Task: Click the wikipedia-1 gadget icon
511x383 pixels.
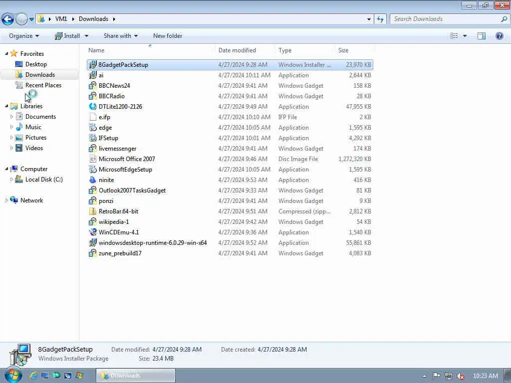Action: 93,222
